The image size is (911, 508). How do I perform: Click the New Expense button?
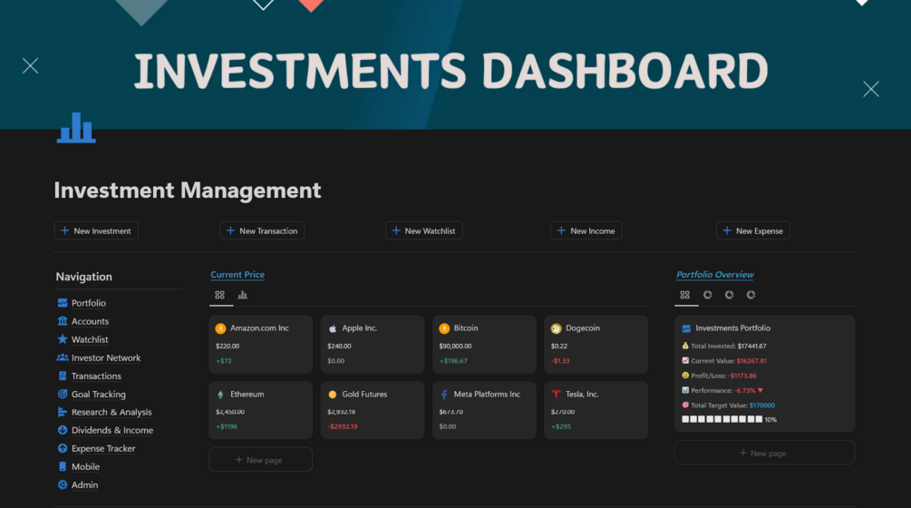click(753, 230)
